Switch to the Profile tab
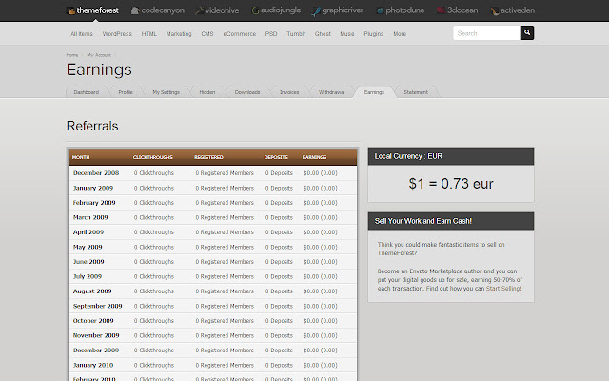609x381 pixels. point(126,92)
